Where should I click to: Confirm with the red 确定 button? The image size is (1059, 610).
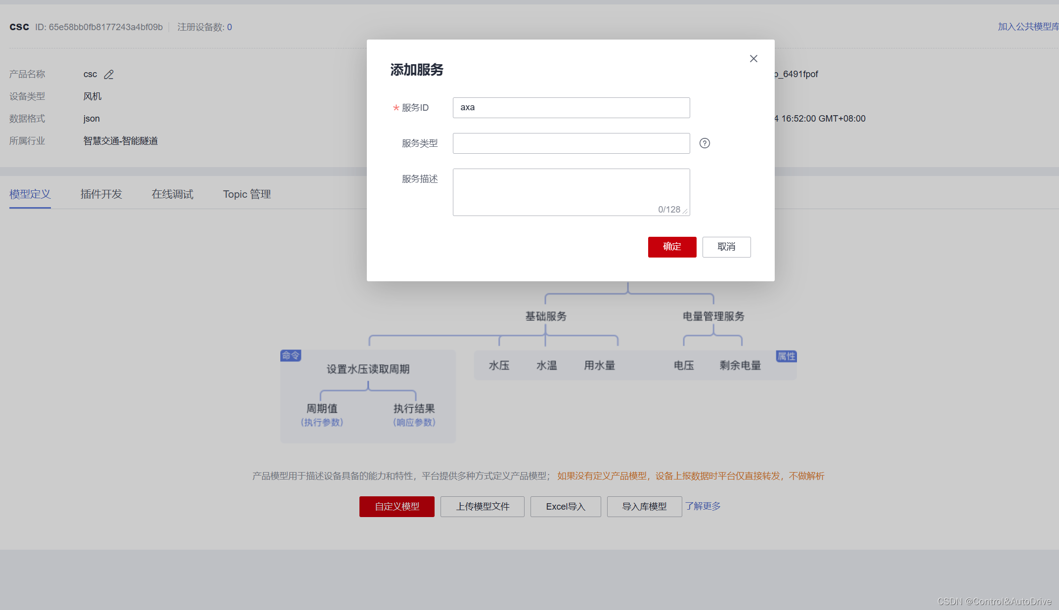tap(672, 247)
